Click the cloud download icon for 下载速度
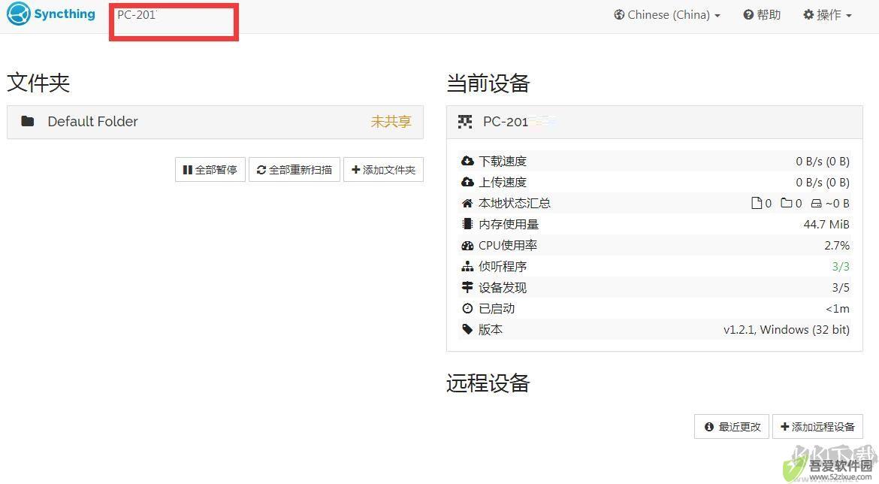Viewport: 879px width, 484px height. pos(467,162)
